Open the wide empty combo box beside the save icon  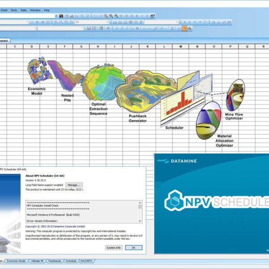82,28
